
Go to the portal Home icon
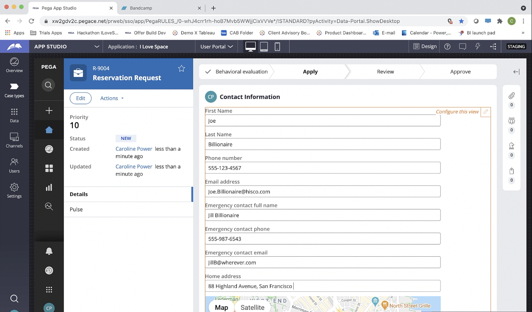(49, 130)
